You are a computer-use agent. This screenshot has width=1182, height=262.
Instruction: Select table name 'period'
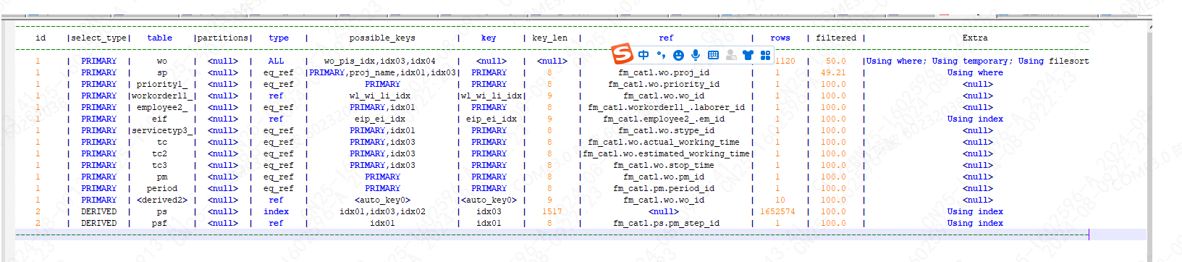[x=162, y=188]
